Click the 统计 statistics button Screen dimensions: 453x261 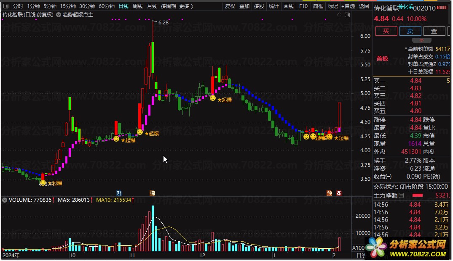[x=274, y=6]
